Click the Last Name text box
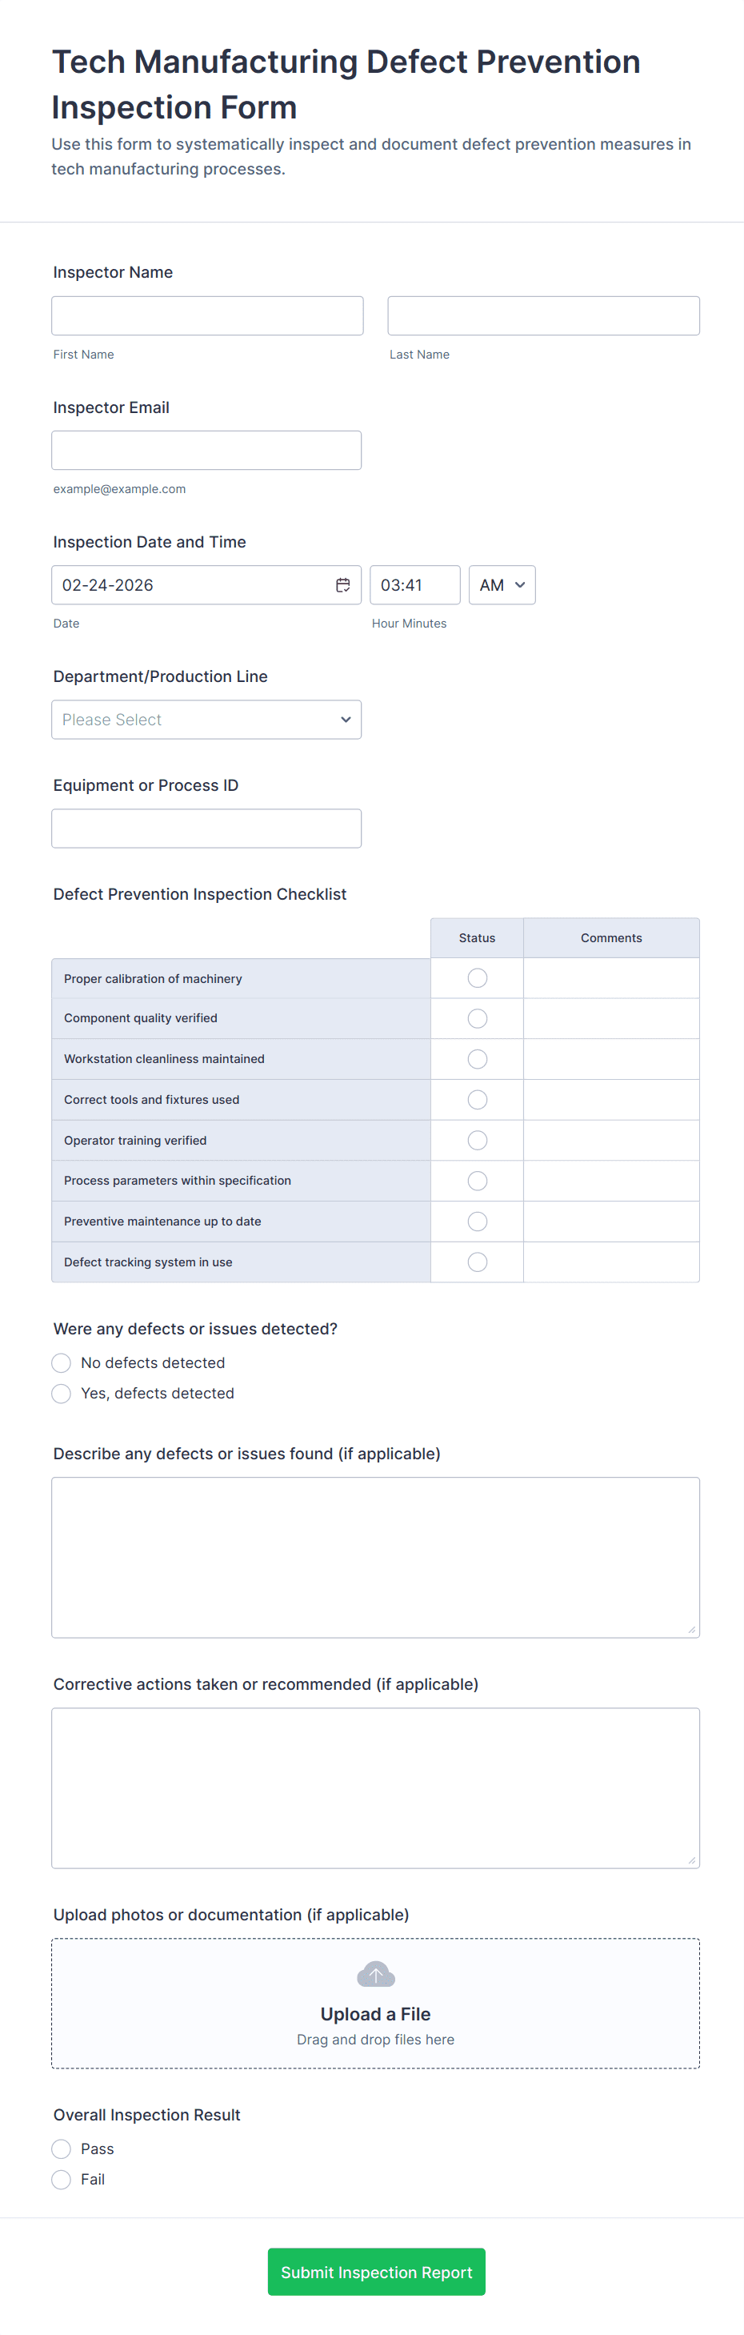744x2335 pixels. point(544,316)
